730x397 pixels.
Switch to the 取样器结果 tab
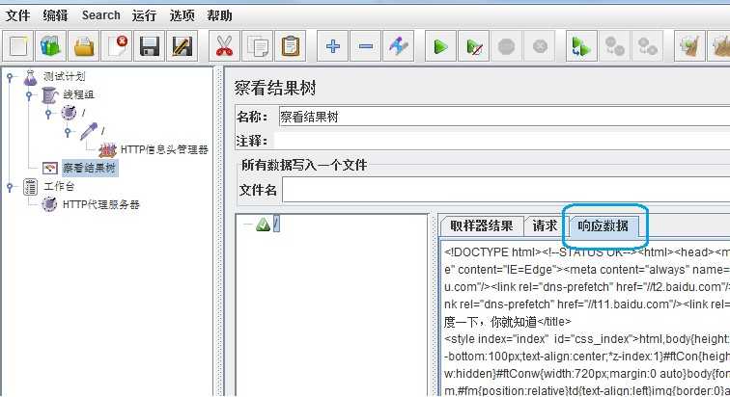click(x=482, y=225)
